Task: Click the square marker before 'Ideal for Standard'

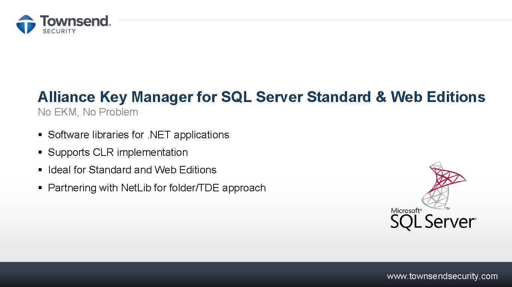Action: pyautogui.click(x=40, y=170)
